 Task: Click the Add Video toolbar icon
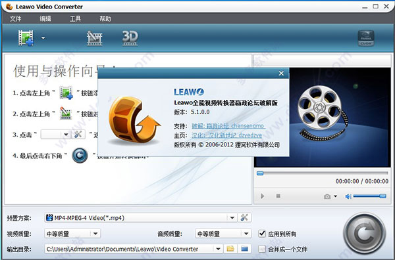point(26,38)
